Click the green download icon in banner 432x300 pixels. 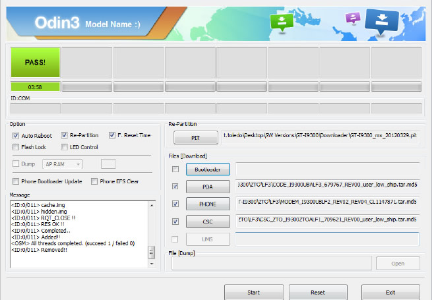click(282, 22)
